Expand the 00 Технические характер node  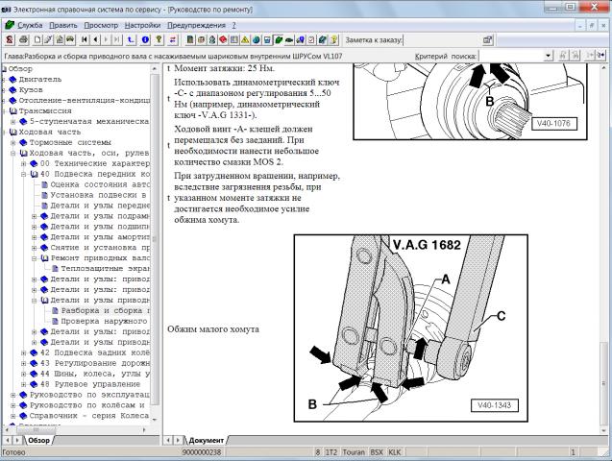(x=23, y=163)
